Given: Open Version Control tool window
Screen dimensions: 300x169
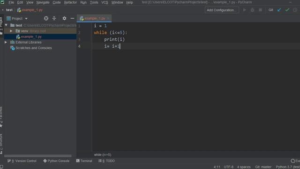Looking at the screenshot, I should pos(22,161).
